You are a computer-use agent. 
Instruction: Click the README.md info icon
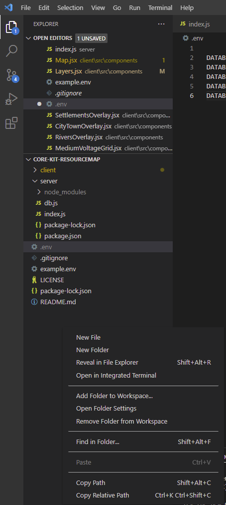point(34,302)
